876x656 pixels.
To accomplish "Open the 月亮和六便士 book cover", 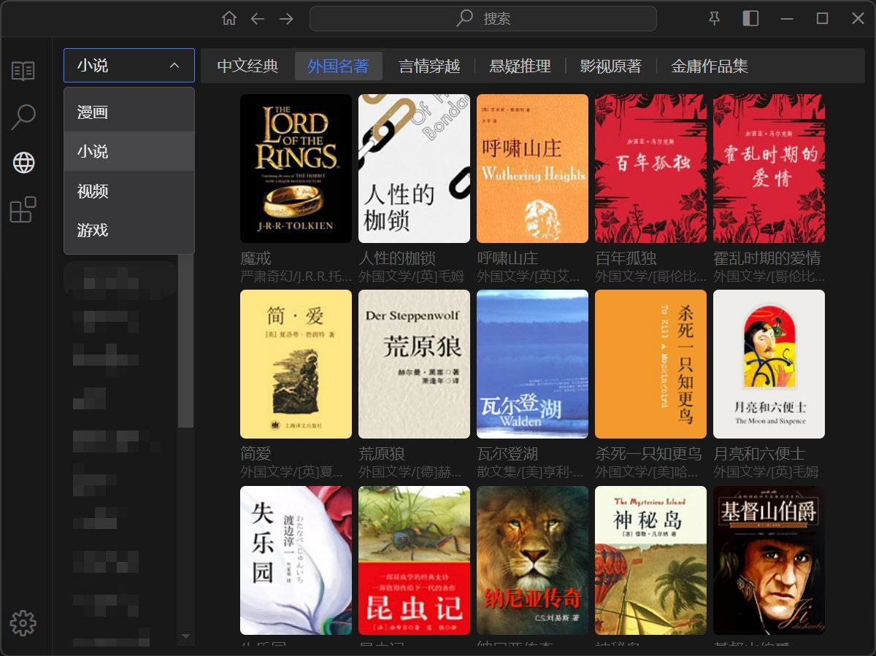I will (769, 364).
